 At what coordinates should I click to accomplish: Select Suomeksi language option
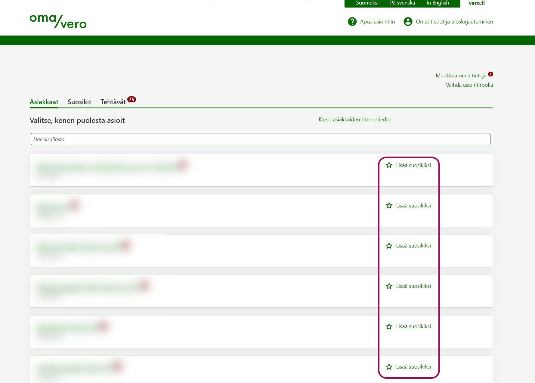[367, 3]
